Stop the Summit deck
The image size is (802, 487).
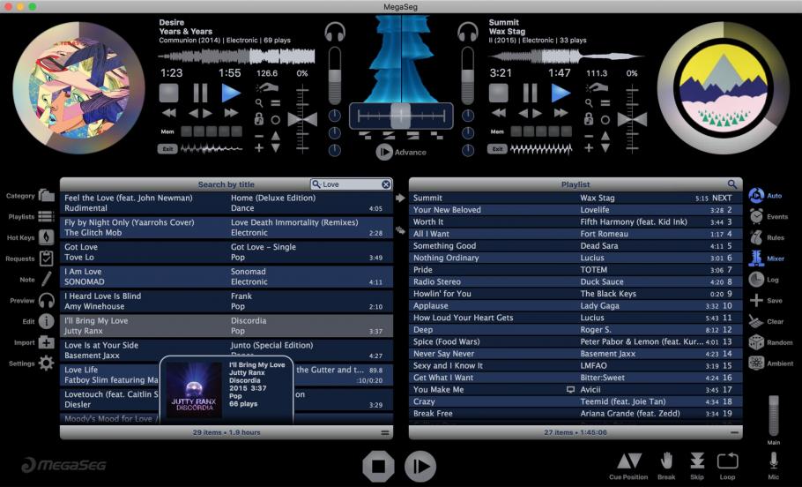499,94
